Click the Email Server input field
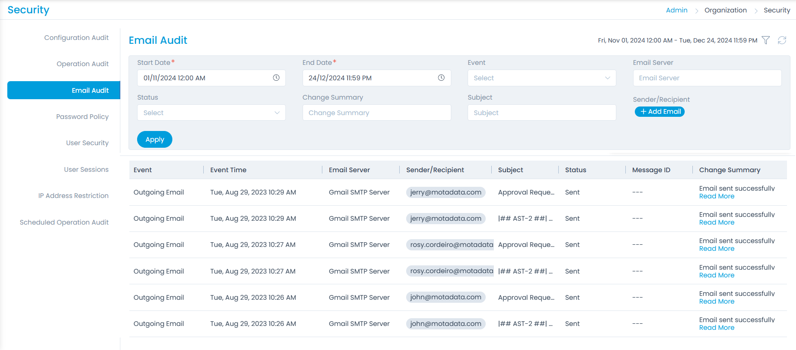The width and height of the screenshot is (796, 350). click(x=707, y=78)
